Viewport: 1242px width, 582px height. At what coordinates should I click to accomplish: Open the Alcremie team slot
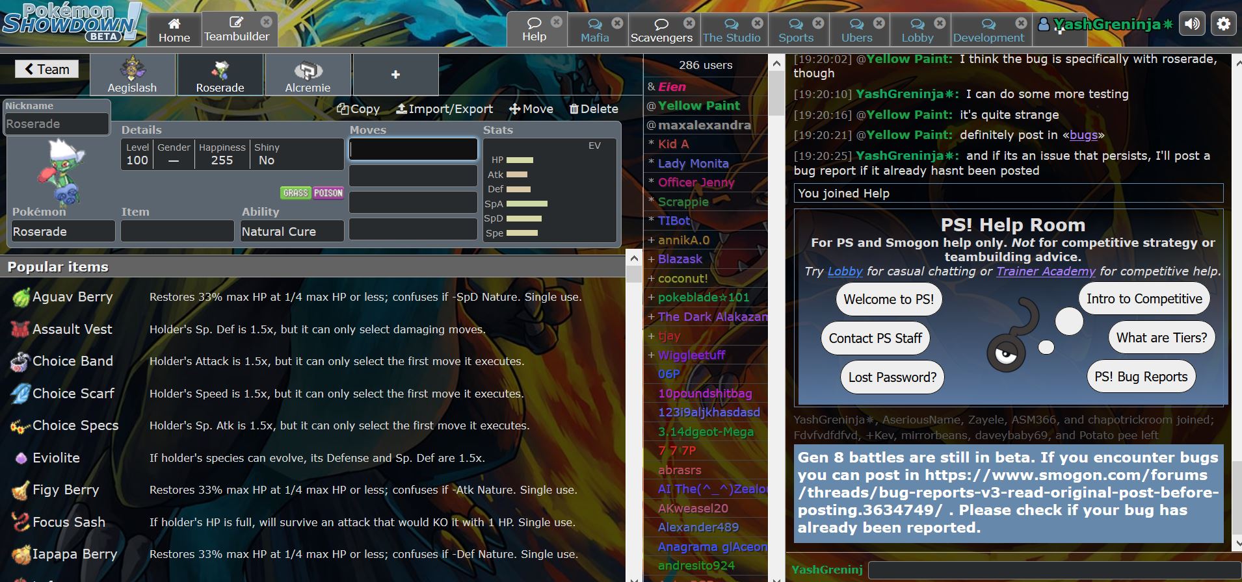308,75
